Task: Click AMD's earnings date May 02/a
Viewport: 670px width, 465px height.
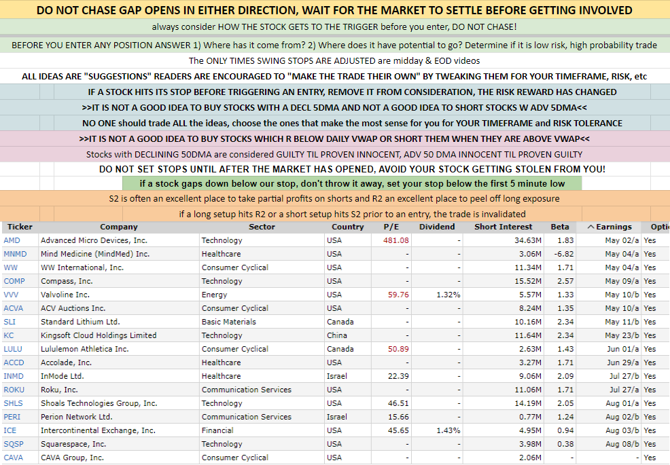Action: coord(622,240)
